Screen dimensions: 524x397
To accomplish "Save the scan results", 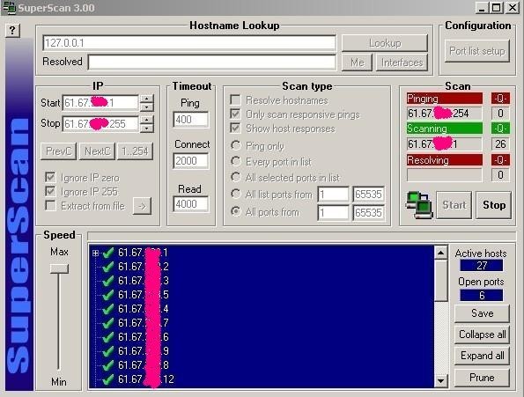I will [x=482, y=313].
